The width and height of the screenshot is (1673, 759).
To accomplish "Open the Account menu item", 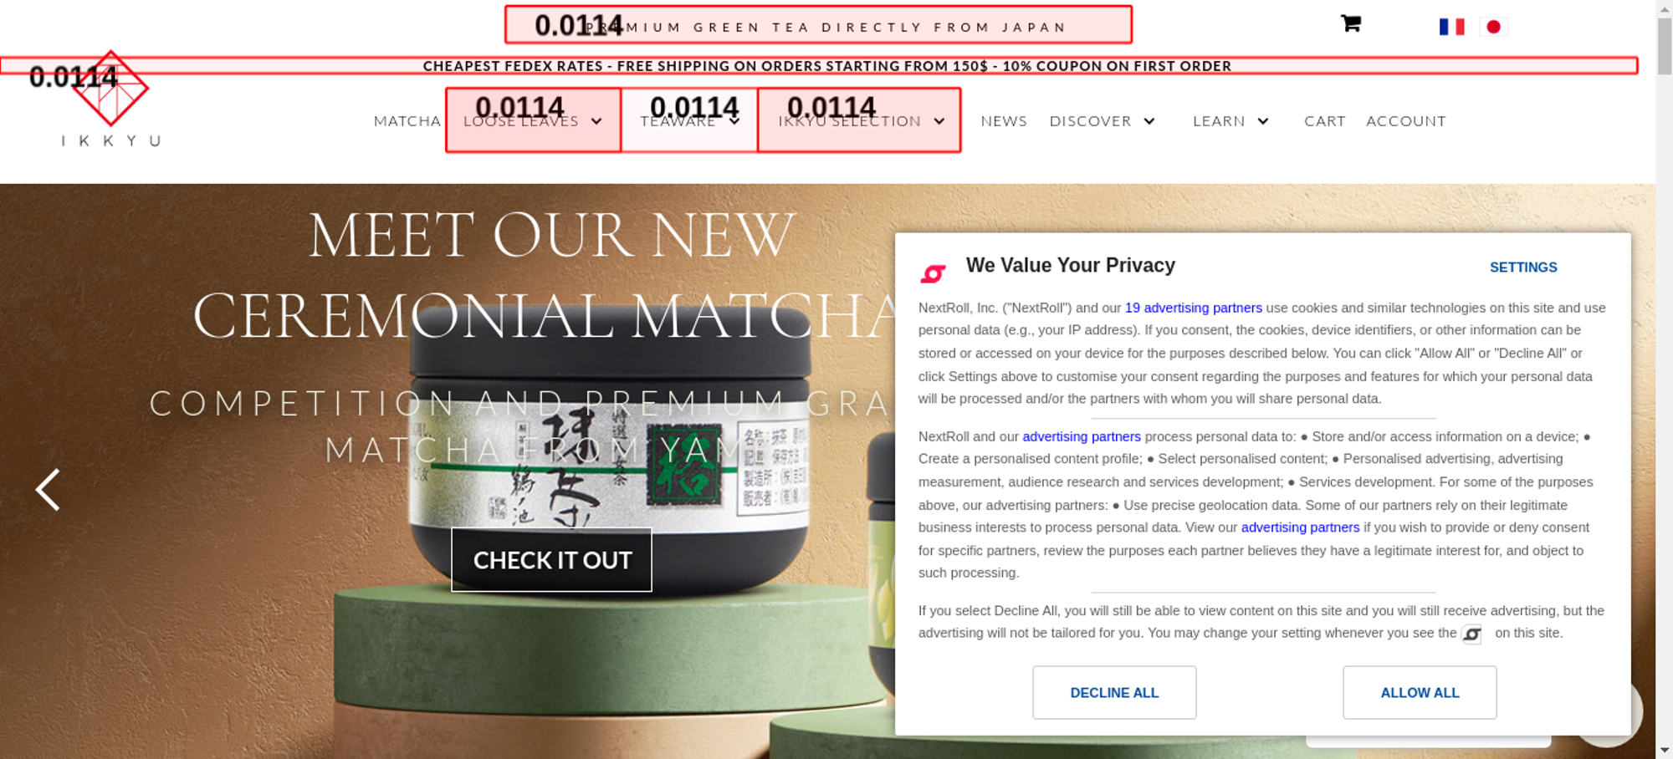I will coord(1405,121).
